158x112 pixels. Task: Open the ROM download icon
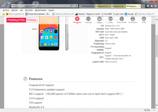click(x=144, y=19)
